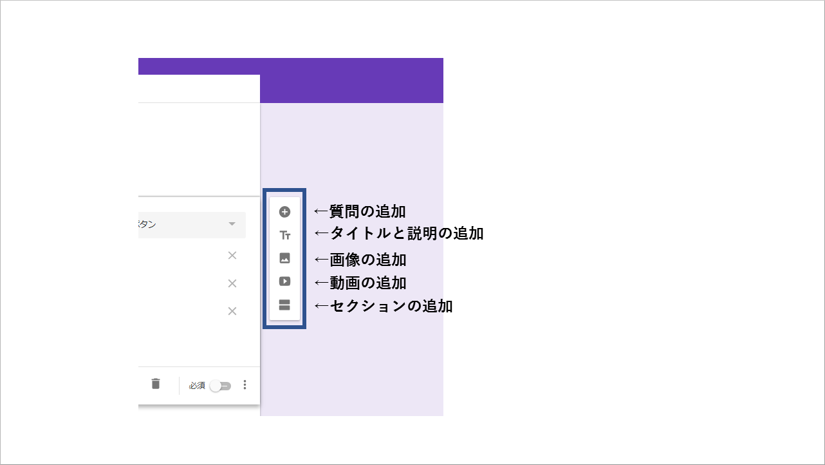
Task: Click the Tt icon to add title and description
Action: (284, 234)
